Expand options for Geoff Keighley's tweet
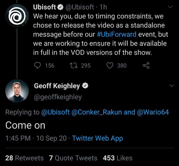Image resolution: width=179 pixels, height=166 pixels. [x=172, y=86]
